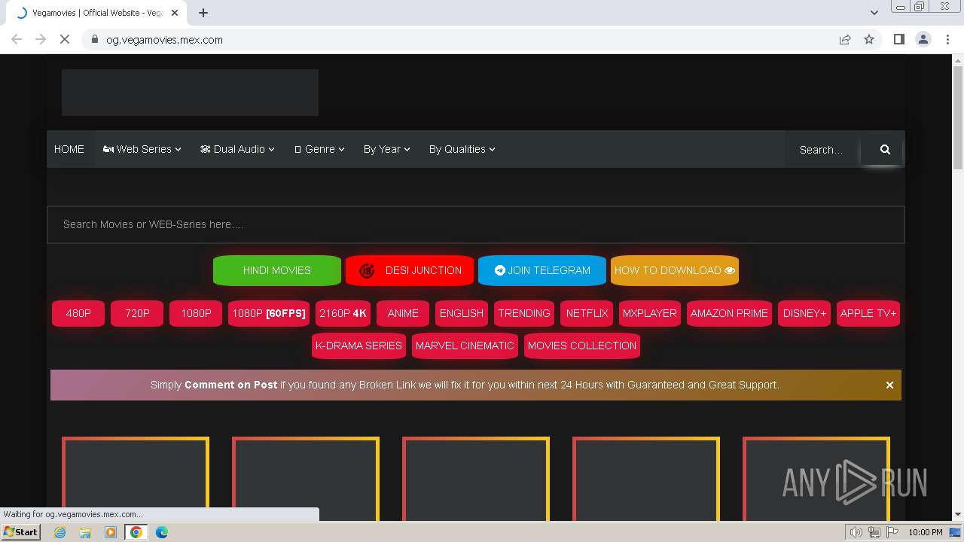Image resolution: width=964 pixels, height=542 pixels.
Task: Open the ENGLISH category tag
Action: 462,313
